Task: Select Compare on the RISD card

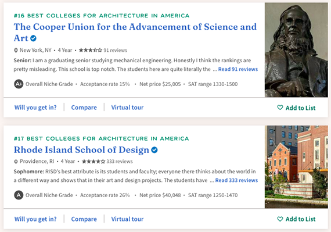Action: (x=84, y=219)
